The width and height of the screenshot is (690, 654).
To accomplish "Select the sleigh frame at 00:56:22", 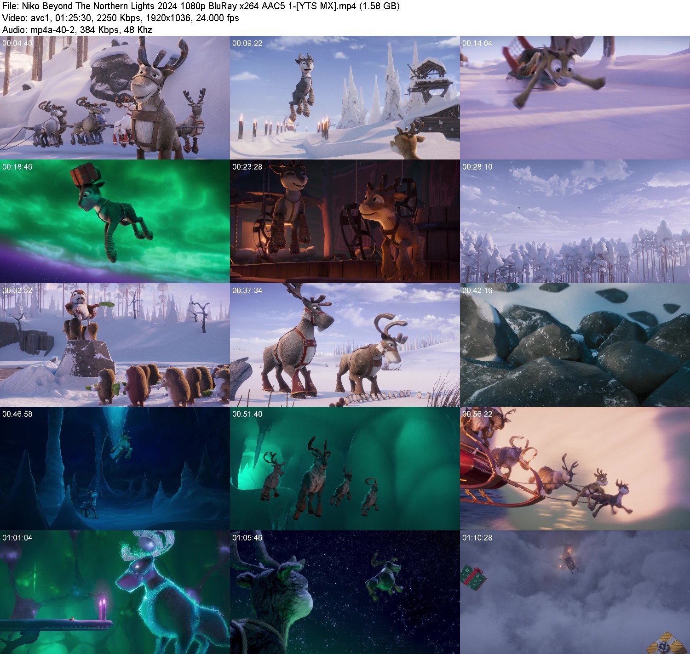I will coord(575,469).
